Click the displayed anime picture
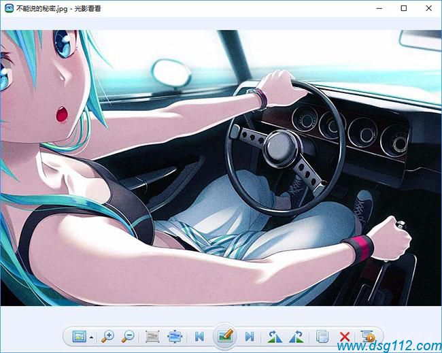 pos(221,168)
